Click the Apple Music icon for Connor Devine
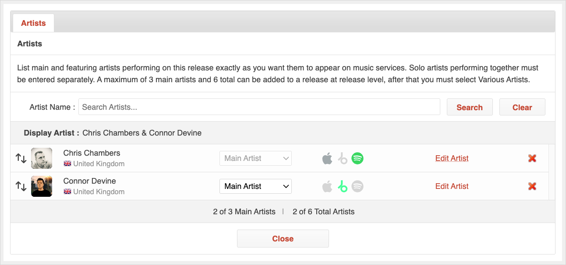 point(328,186)
